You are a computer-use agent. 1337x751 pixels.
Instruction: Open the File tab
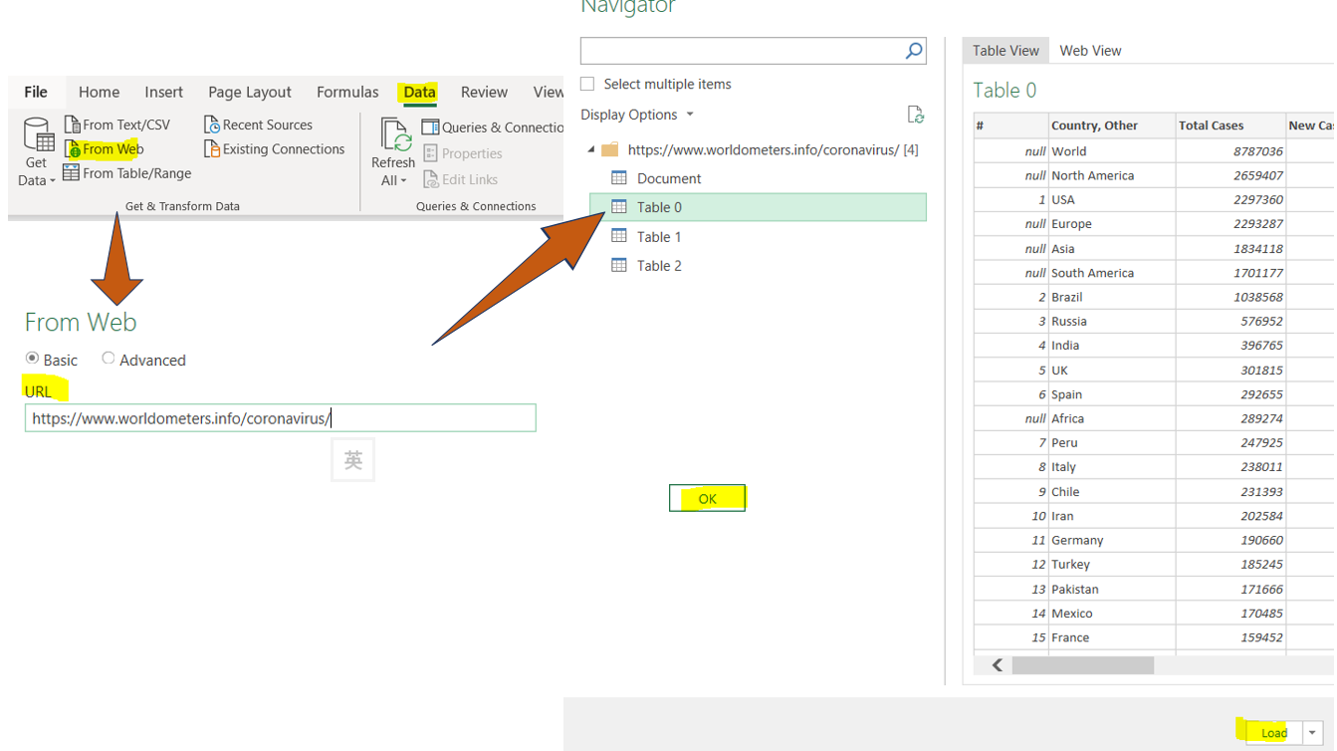36,92
